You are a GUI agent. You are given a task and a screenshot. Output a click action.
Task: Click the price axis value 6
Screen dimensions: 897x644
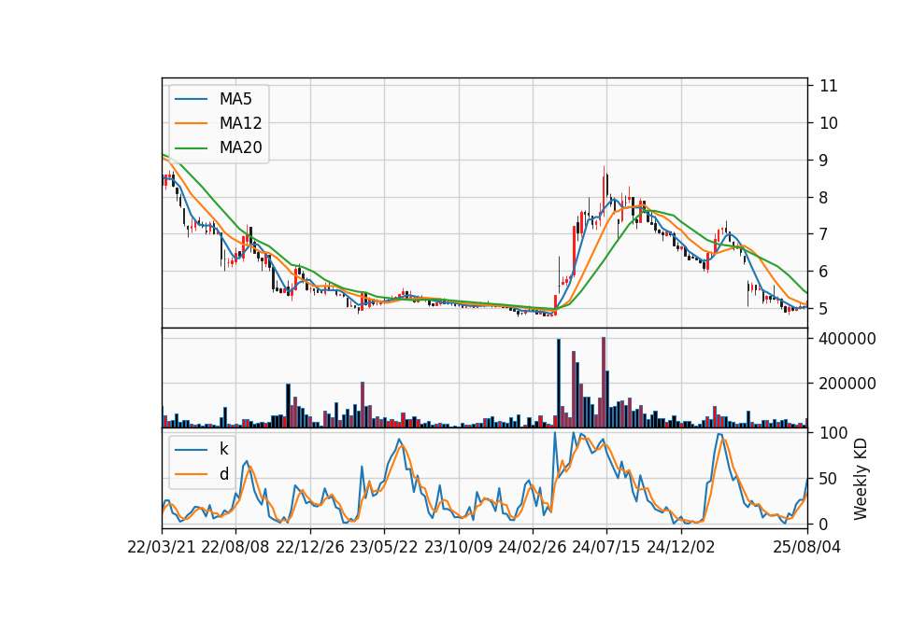pyautogui.click(x=824, y=272)
